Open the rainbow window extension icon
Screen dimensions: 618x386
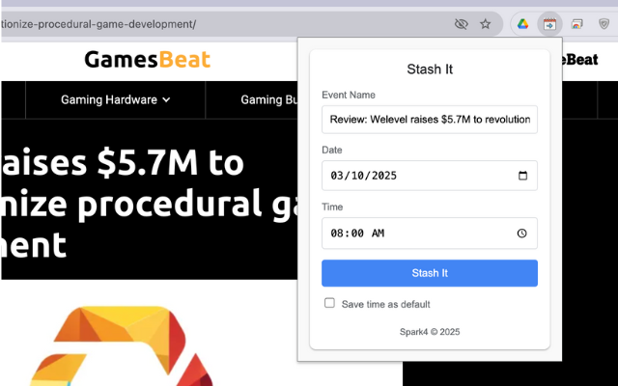coord(577,24)
